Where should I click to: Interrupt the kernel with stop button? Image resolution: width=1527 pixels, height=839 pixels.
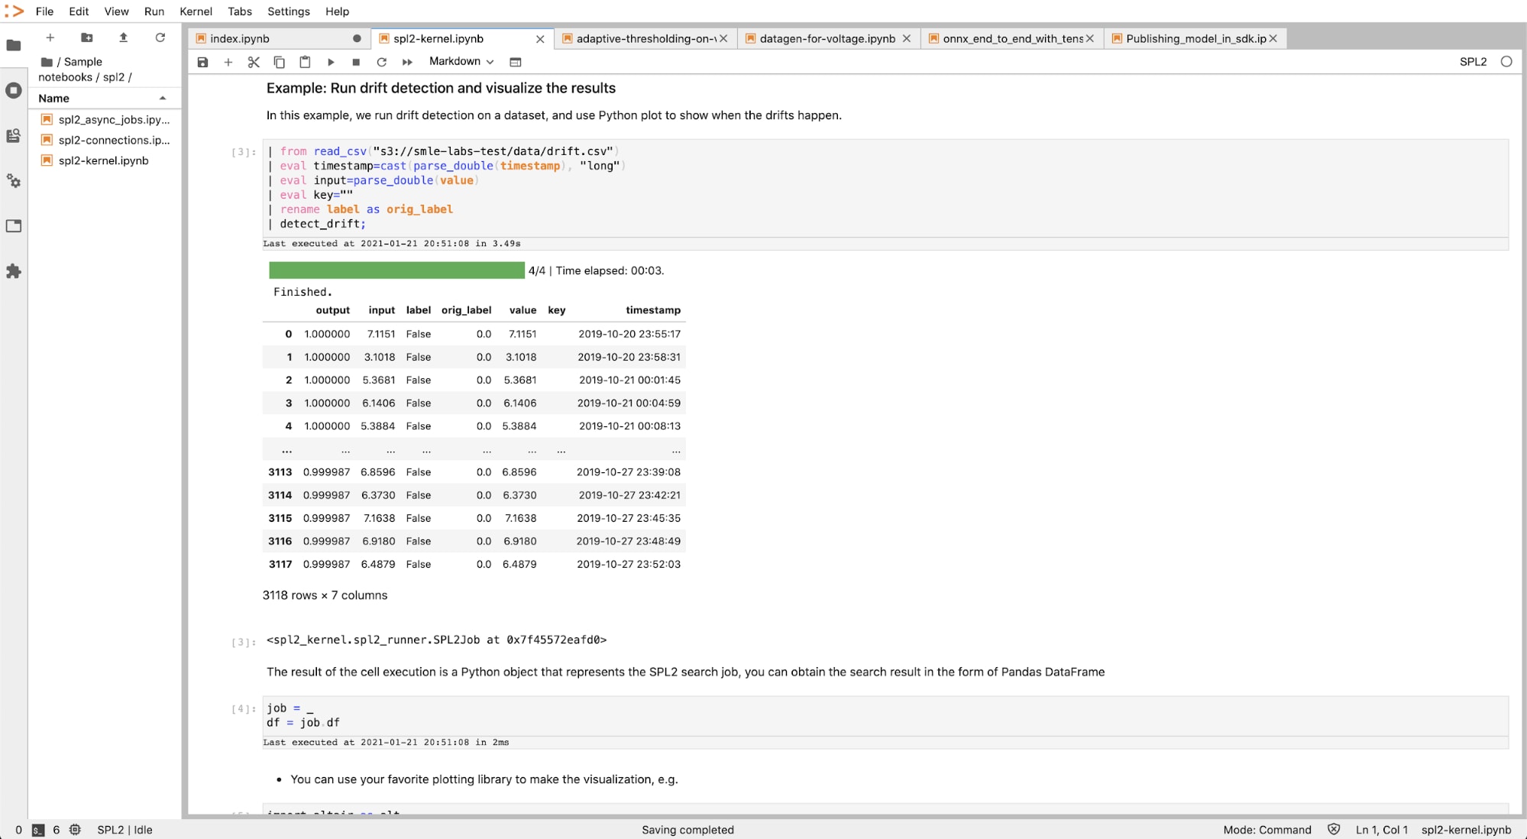click(x=356, y=62)
